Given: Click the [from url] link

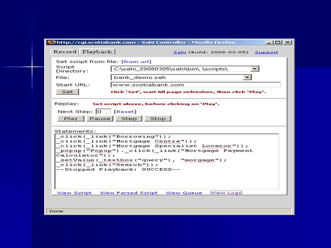Looking at the screenshot, I should tap(137, 62).
